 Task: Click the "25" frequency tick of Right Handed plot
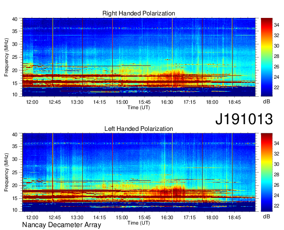coord(15,57)
